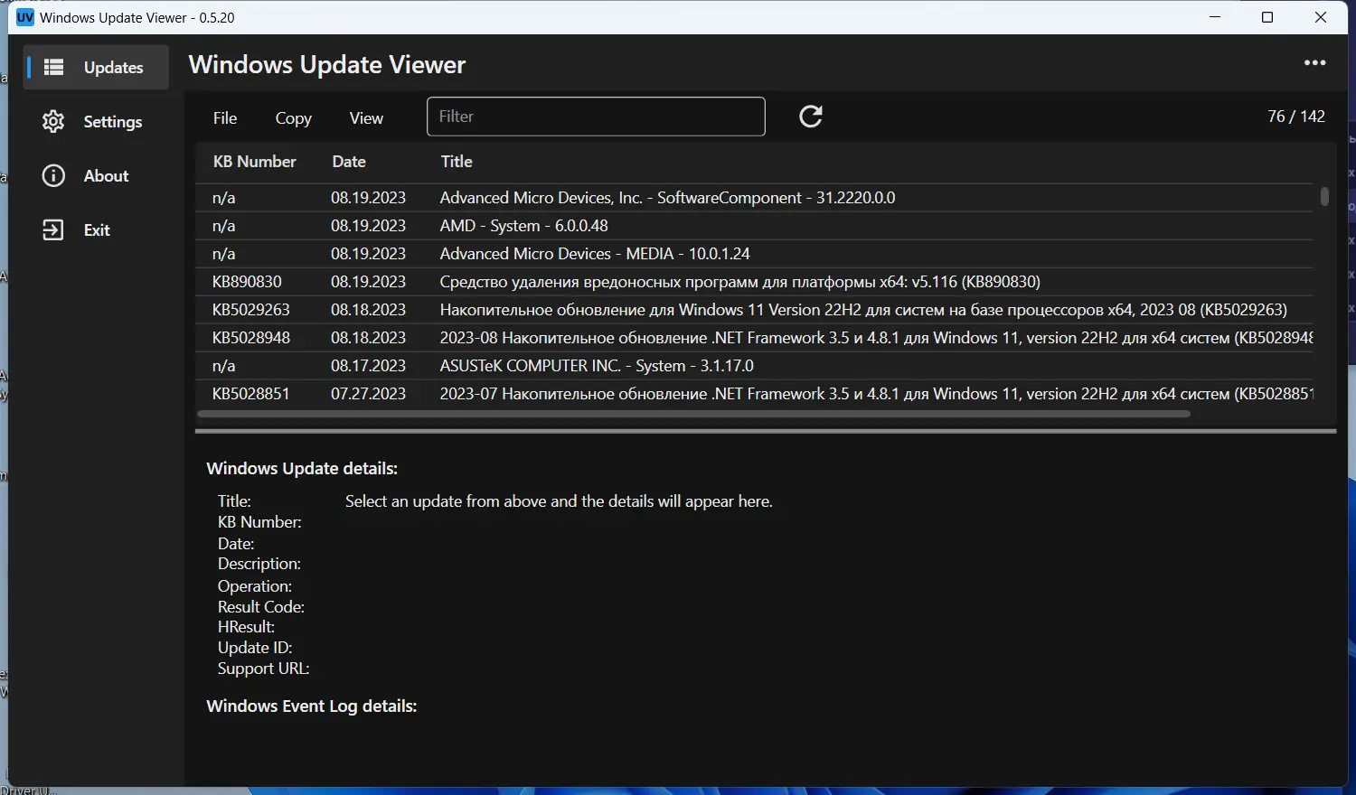Click the 76 / 142 update counter

tap(1296, 117)
